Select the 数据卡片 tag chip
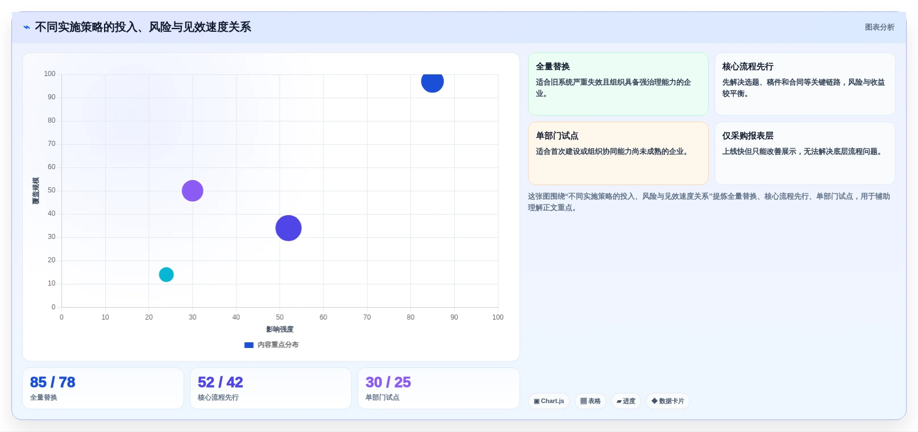The height and width of the screenshot is (432, 918). pyautogui.click(x=668, y=401)
